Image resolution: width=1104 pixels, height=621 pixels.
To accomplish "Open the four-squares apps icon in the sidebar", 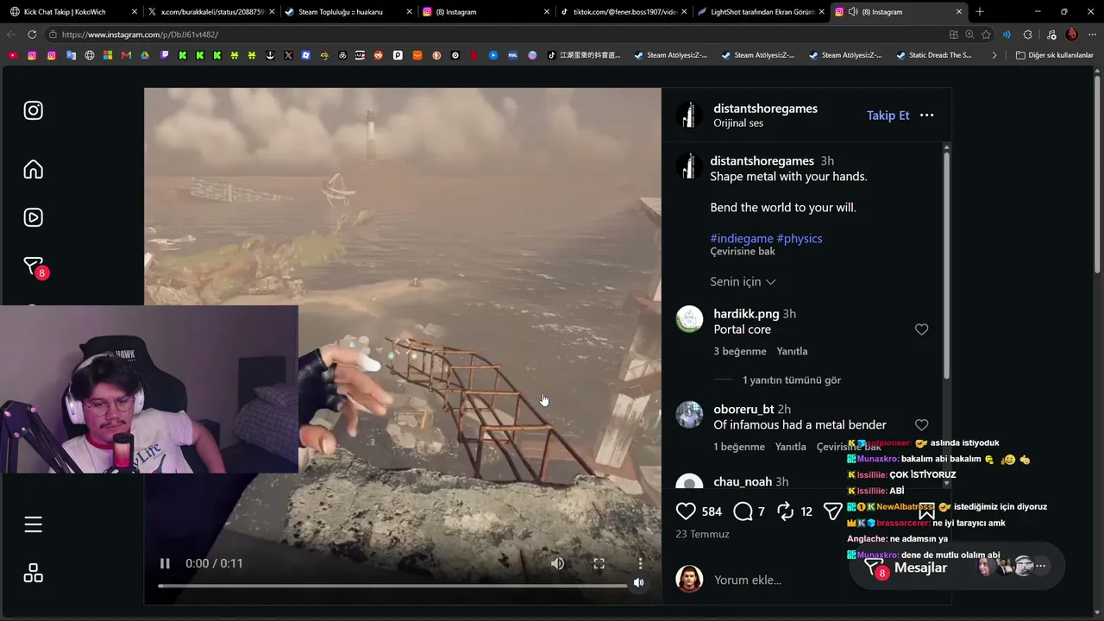I will click(33, 573).
